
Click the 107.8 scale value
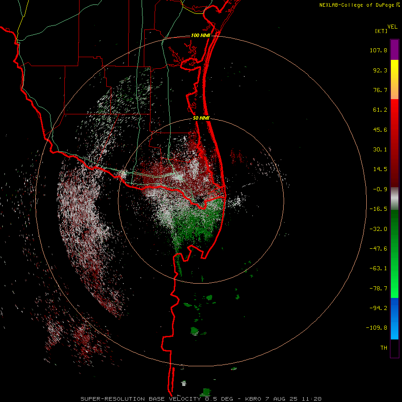click(378, 50)
